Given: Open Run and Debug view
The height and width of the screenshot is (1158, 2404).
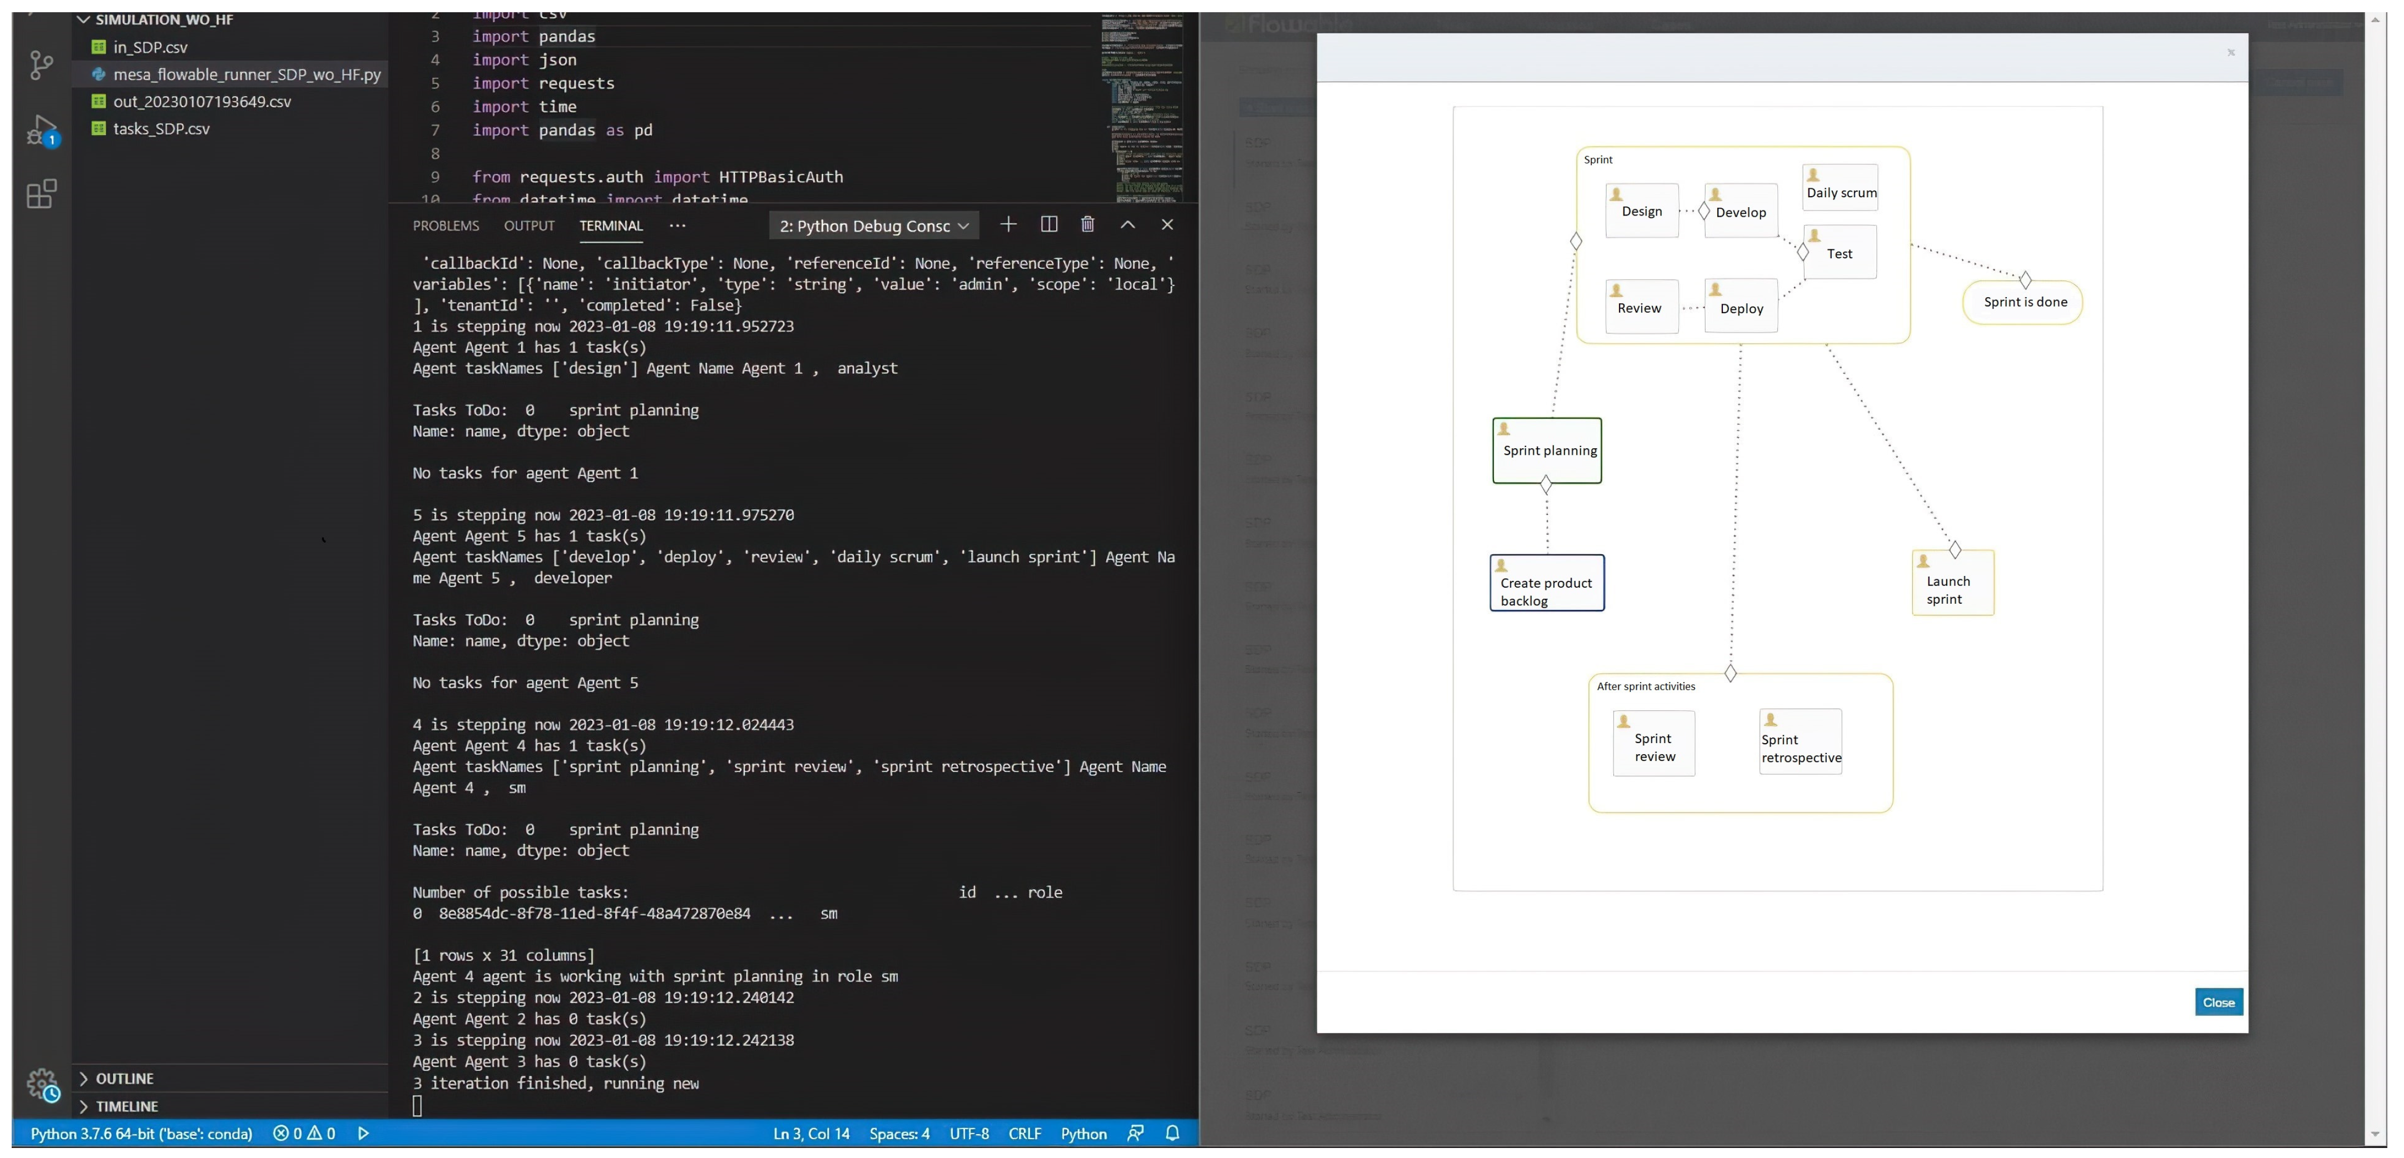Looking at the screenshot, I should click(41, 130).
